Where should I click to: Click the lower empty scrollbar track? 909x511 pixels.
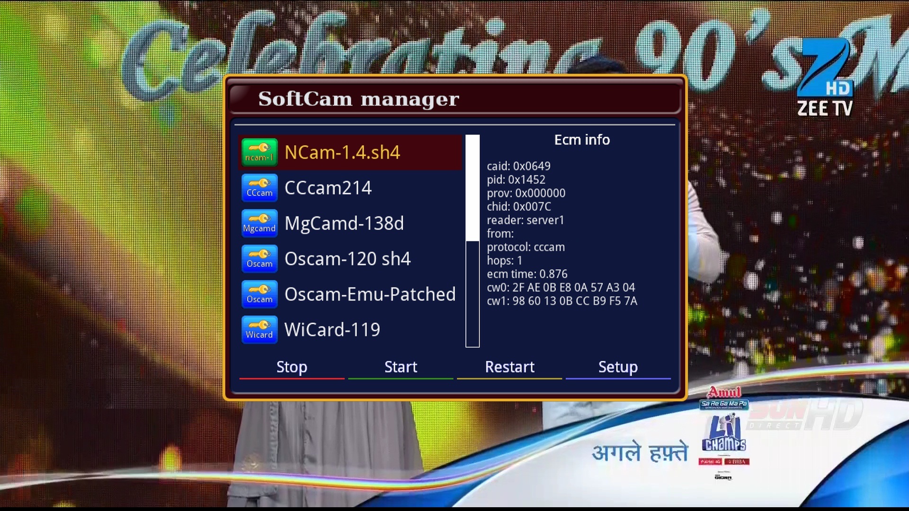(x=472, y=293)
